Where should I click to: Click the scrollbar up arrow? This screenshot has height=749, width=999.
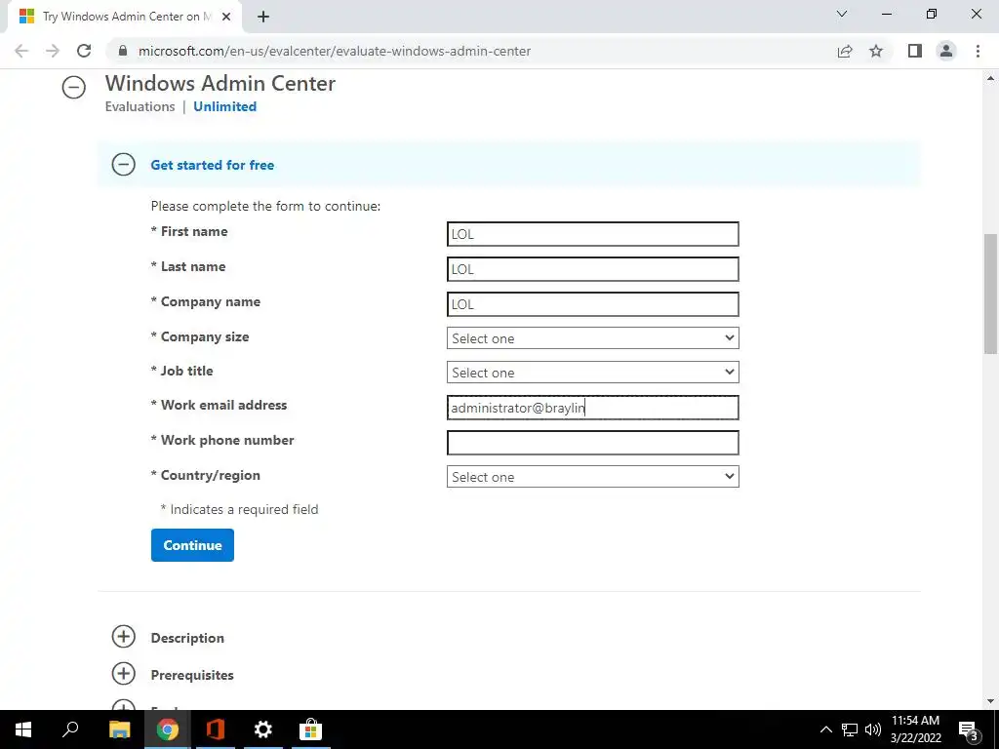click(x=990, y=78)
